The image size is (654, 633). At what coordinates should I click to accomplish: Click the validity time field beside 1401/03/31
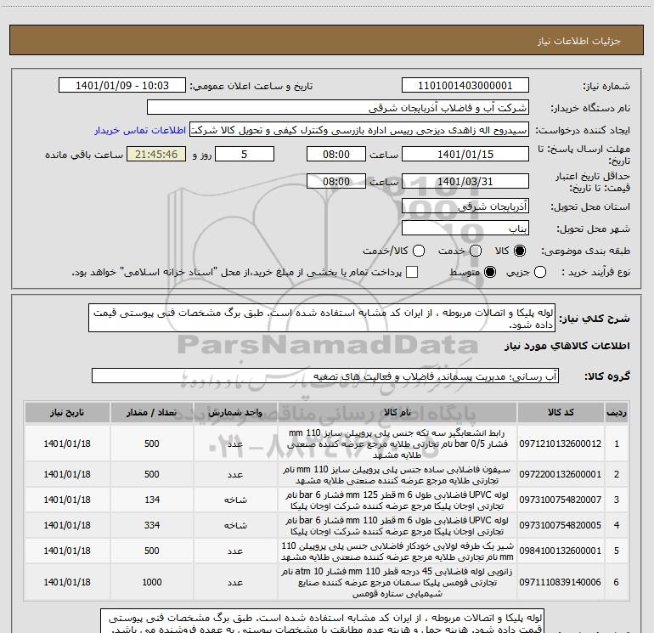click(336, 182)
